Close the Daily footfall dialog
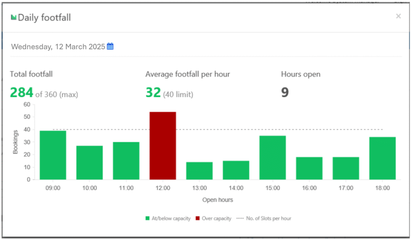 (x=398, y=16)
